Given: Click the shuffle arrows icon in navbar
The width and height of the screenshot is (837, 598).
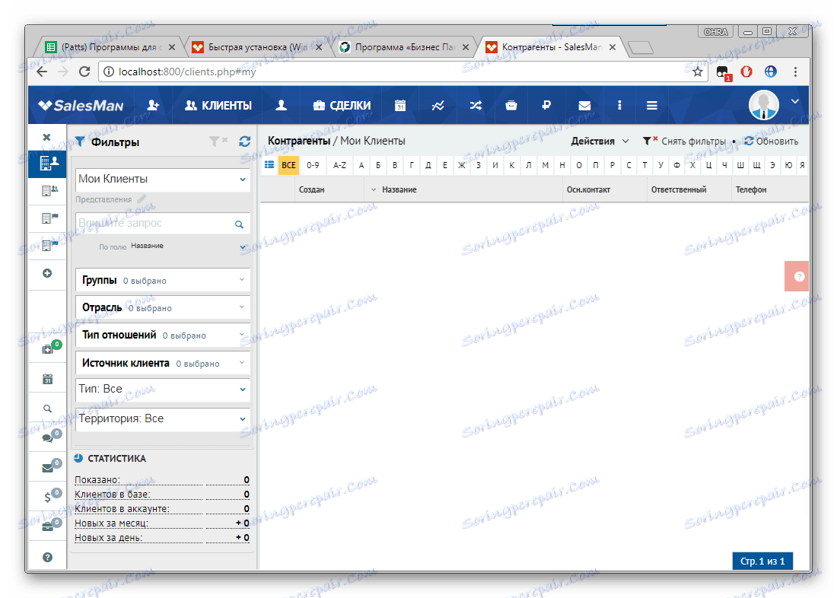Looking at the screenshot, I should [x=475, y=106].
